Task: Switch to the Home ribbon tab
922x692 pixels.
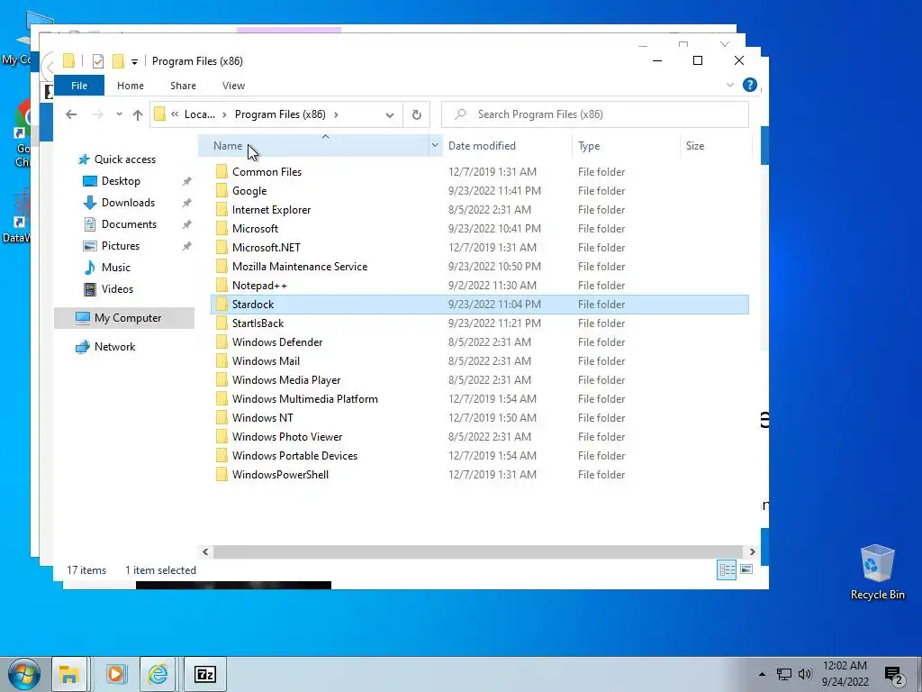Action: 131,86
